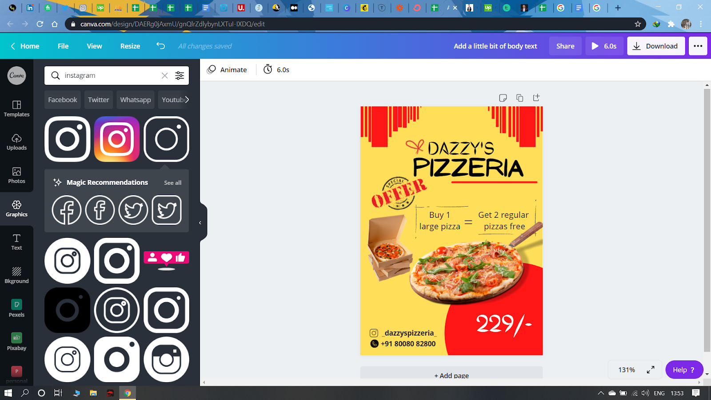
Task: Click the instagram search input field
Action: 111,76
